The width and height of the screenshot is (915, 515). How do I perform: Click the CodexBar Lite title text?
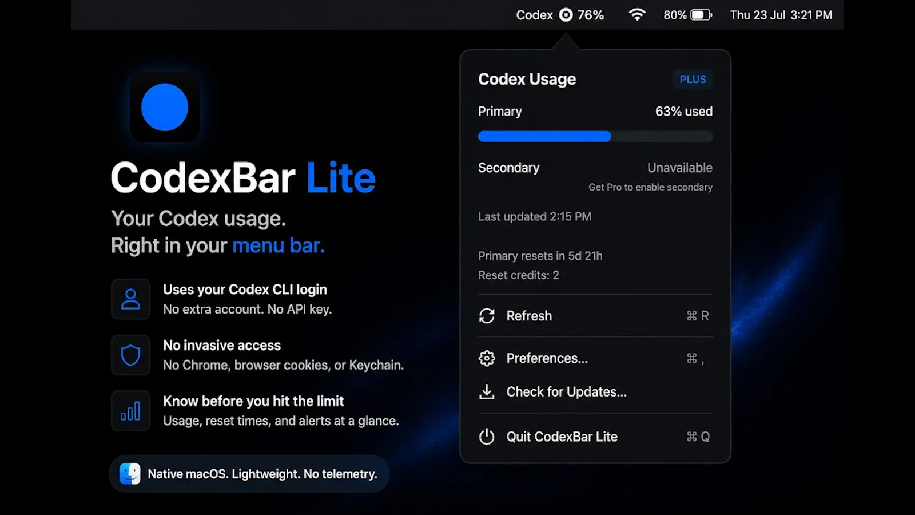[243, 178]
